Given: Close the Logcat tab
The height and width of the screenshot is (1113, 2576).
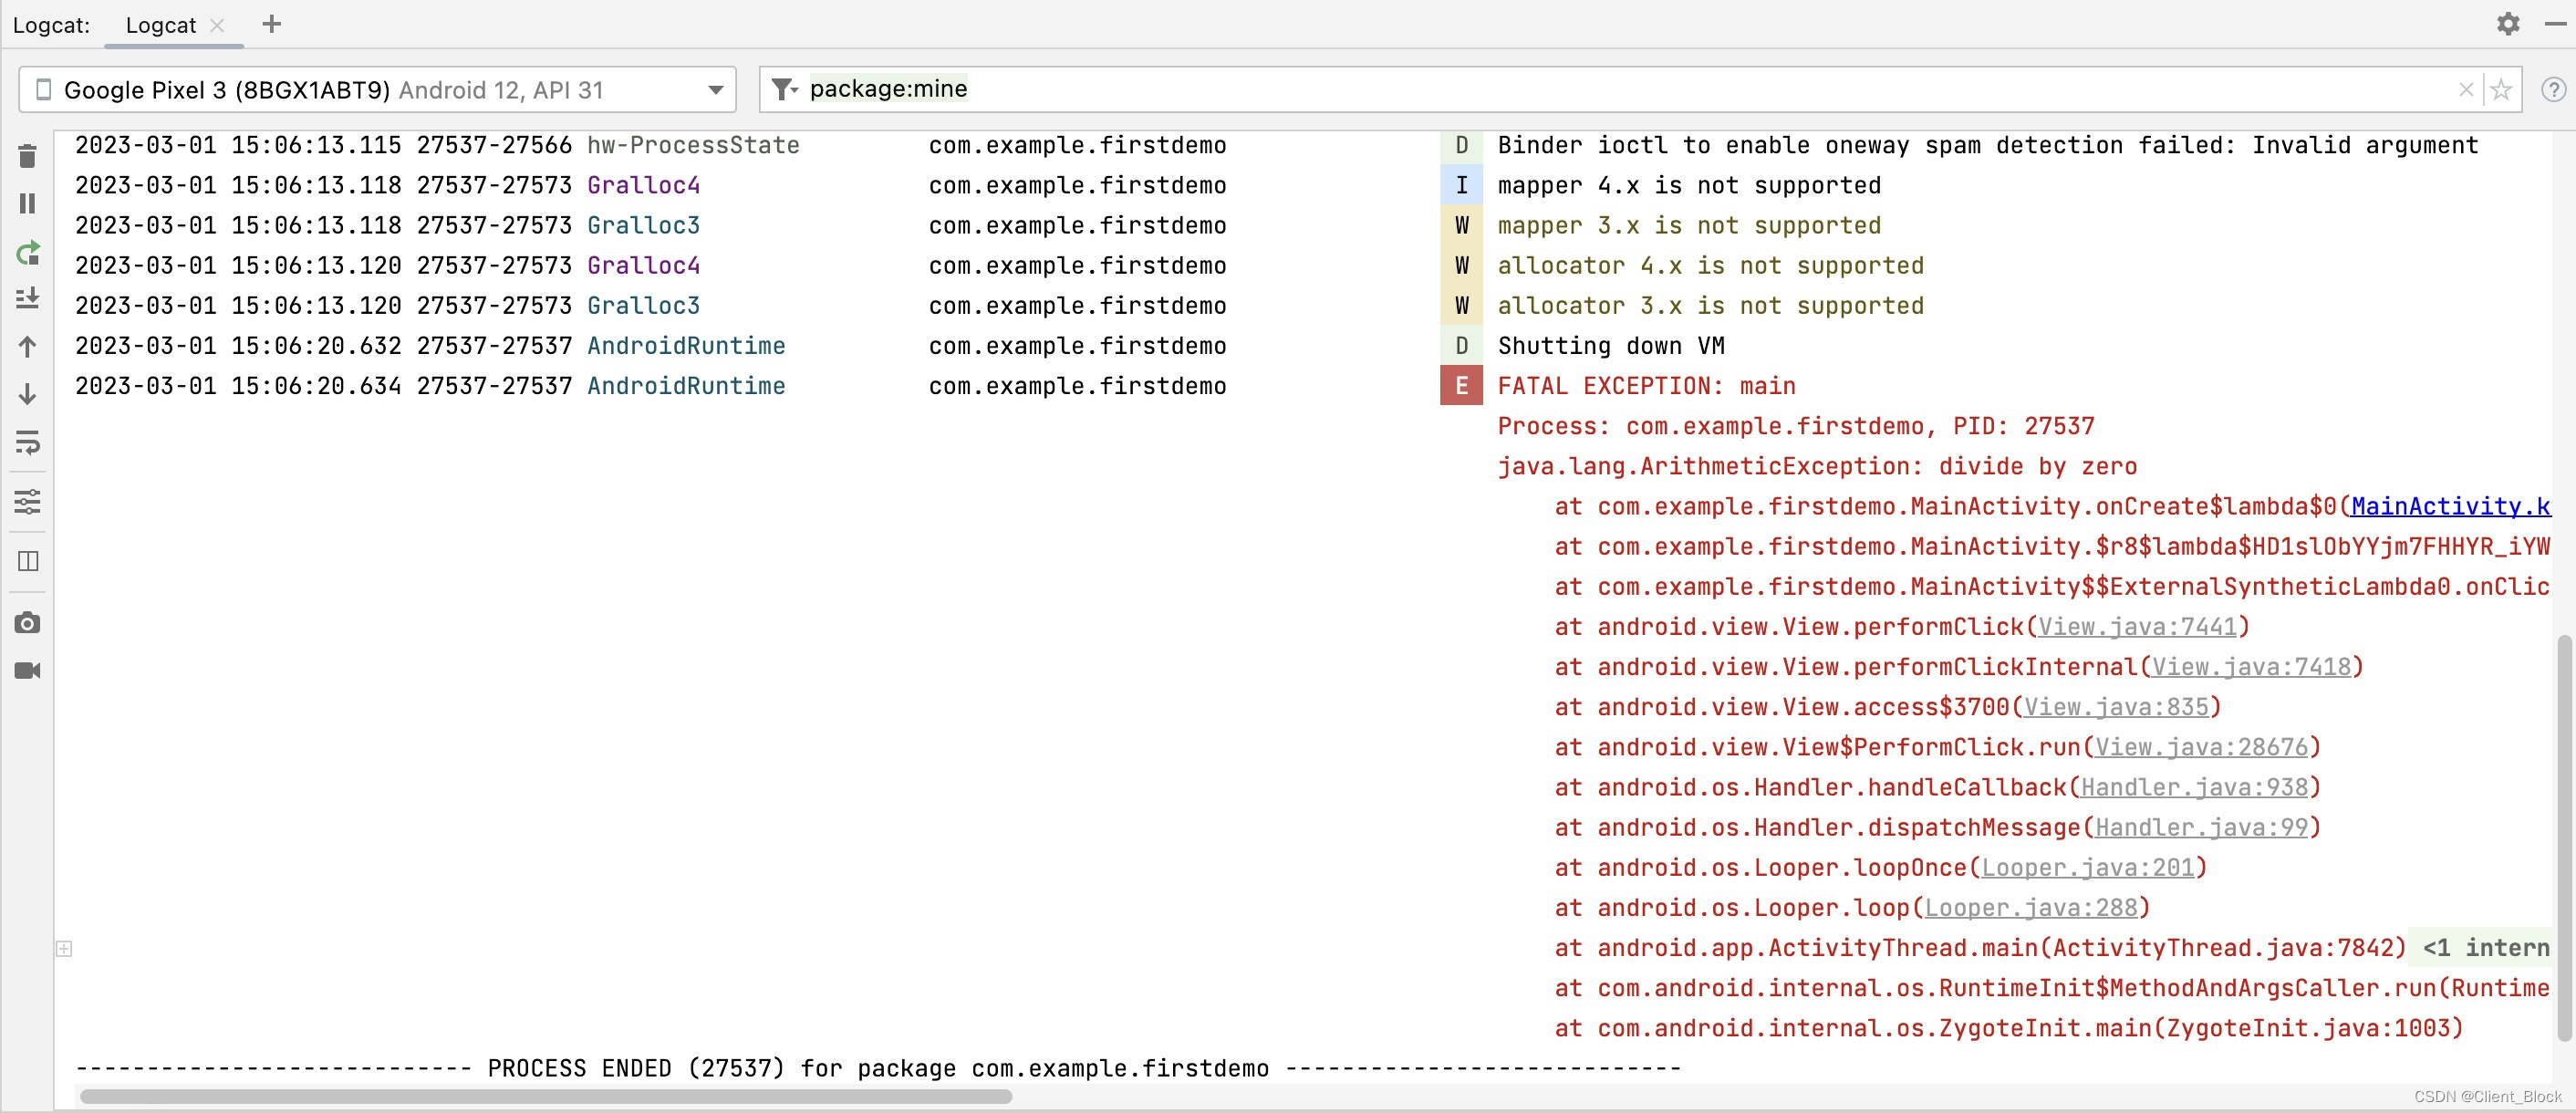Looking at the screenshot, I should coord(217,26).
